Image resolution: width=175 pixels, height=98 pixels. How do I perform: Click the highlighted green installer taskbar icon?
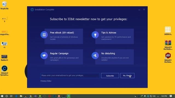[x=69, y=96]
